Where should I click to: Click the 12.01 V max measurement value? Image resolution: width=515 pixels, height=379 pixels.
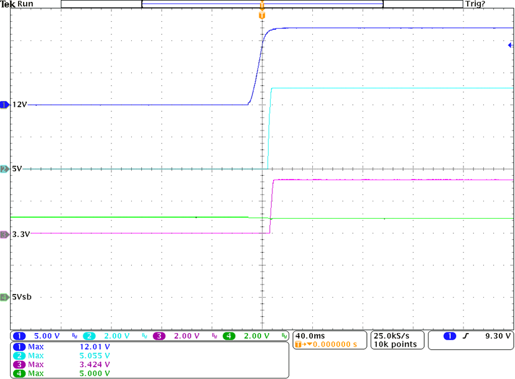95,347
